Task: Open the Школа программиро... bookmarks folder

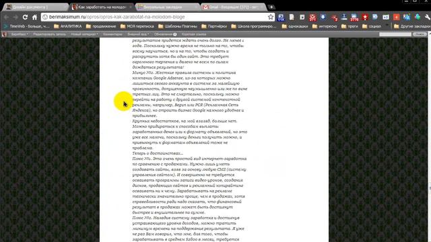Action: coord(254,26)
